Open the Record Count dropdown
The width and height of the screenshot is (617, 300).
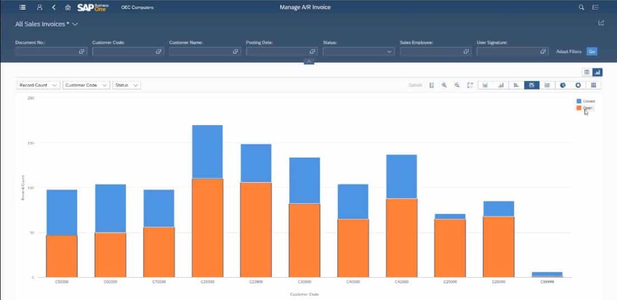click(38, 85)
